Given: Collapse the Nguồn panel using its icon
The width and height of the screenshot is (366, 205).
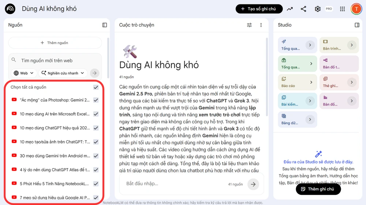Looking at the screenshot, I should pyautogui.click(x=105, y=25).
